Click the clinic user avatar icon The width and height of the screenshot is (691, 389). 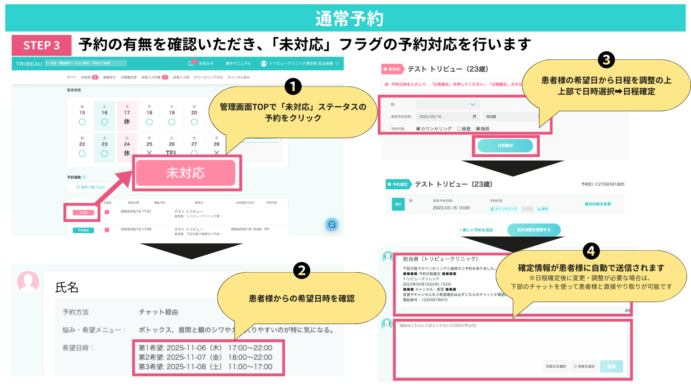[263, 63]
